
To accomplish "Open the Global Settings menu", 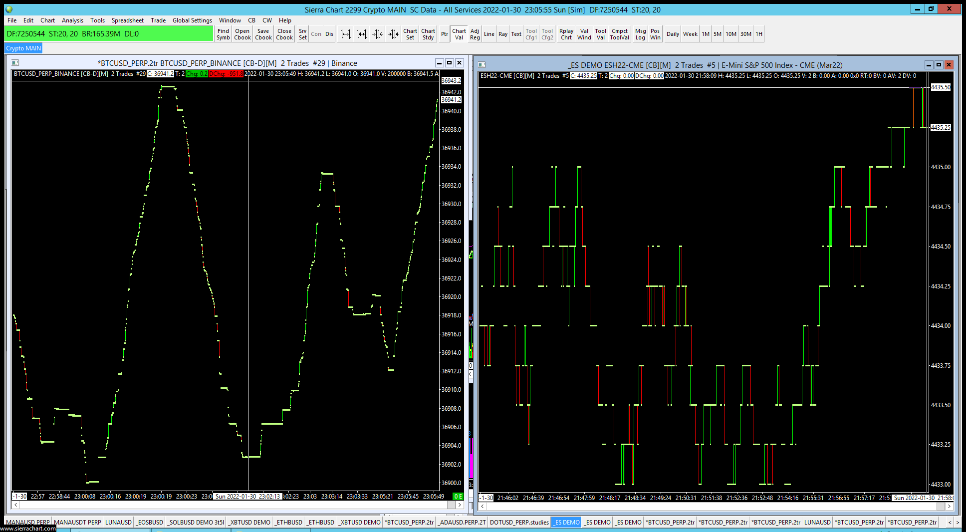I will tap(192, 20).
